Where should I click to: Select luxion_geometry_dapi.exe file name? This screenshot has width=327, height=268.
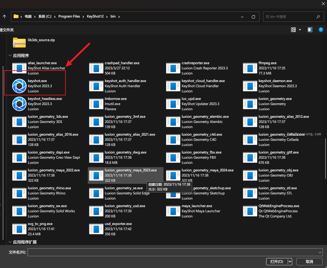click(x=48, y=152)
